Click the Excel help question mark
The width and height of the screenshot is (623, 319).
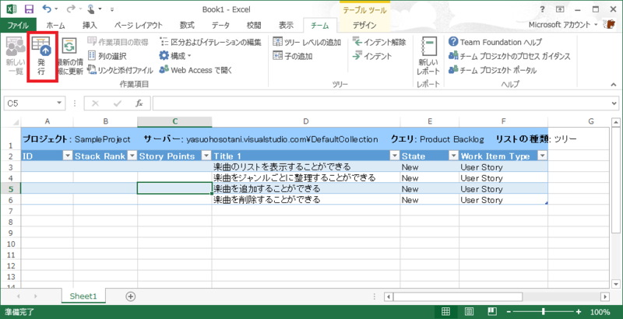point(543,9)
